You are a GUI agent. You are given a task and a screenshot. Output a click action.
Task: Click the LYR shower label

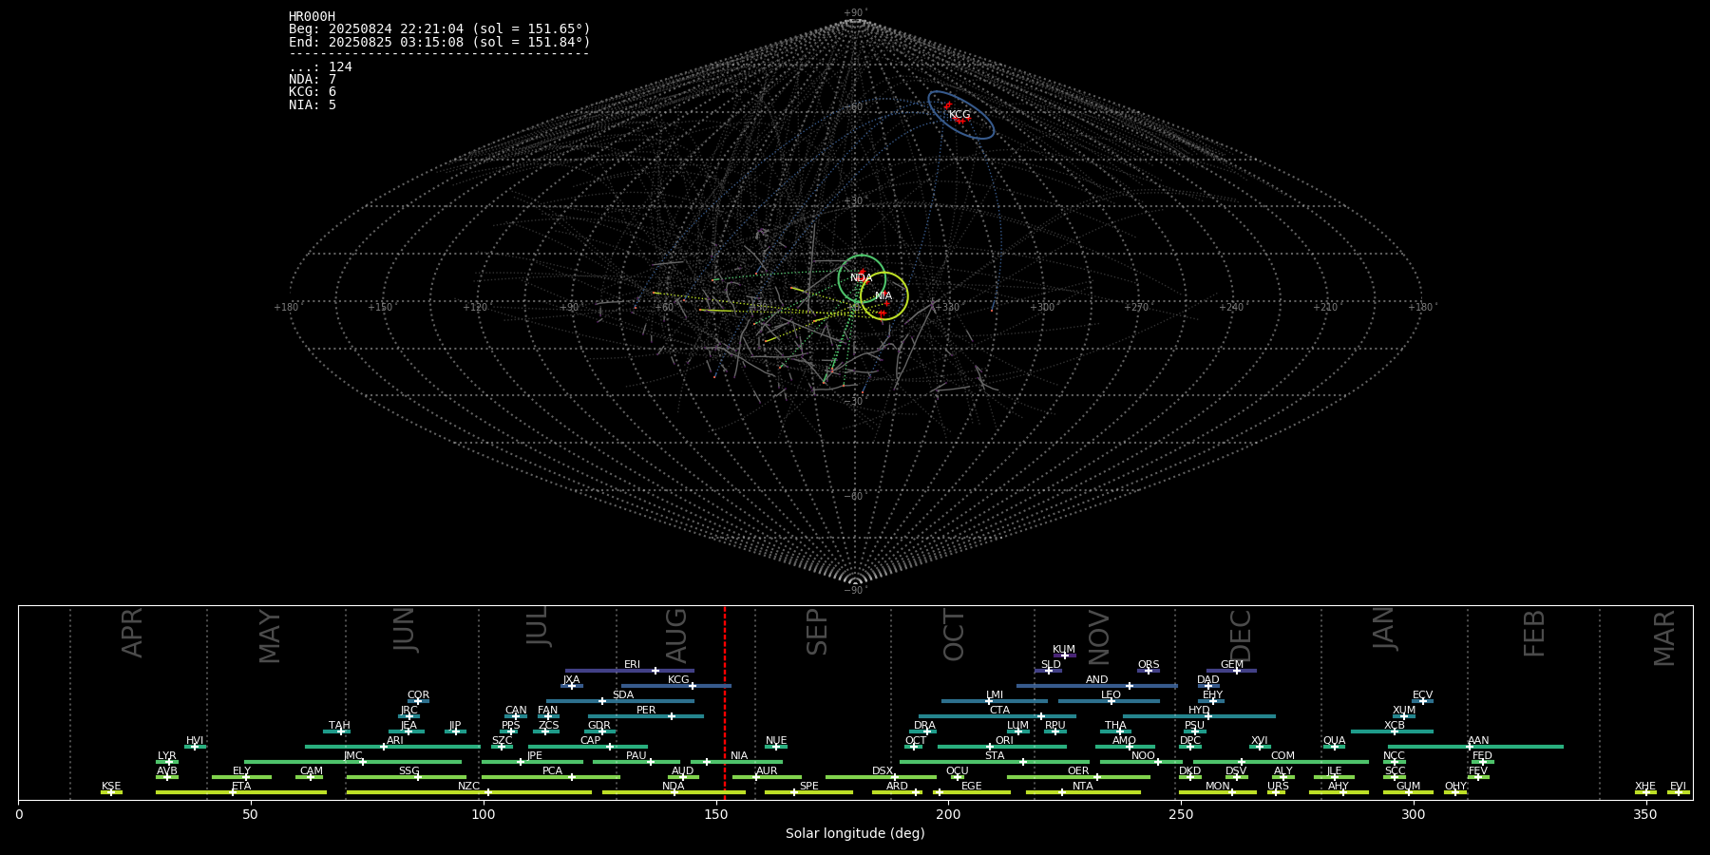click(167, 756)
